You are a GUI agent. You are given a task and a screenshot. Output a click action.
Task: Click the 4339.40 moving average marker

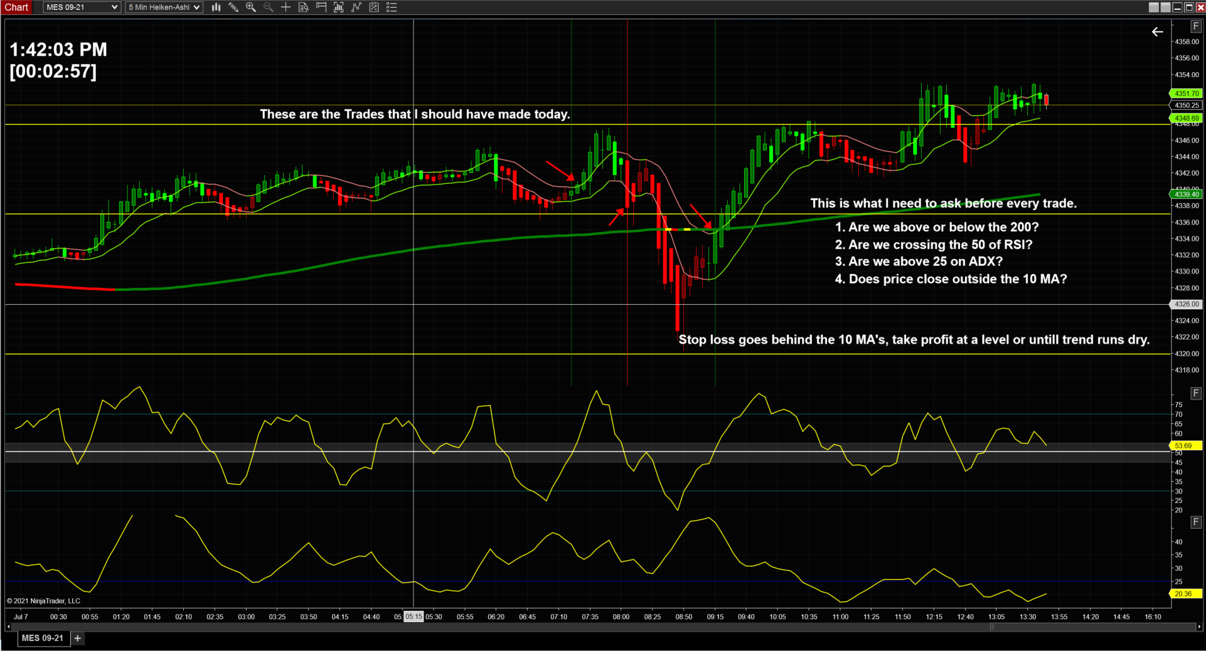pos(1186,194)
